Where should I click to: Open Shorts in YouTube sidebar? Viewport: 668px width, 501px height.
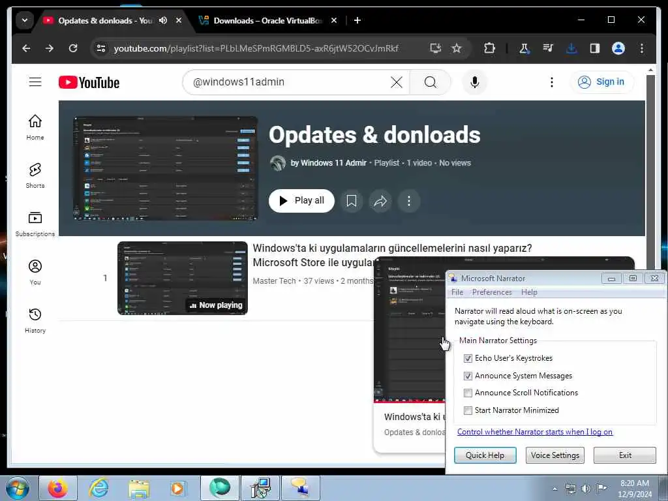[x=35, y=175]
